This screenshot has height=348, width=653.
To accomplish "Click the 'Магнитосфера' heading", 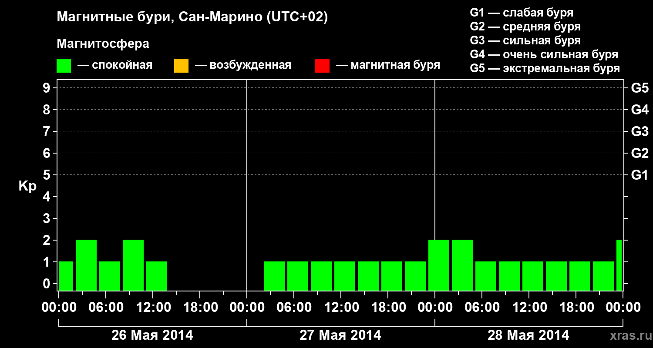I will click(103, 44).
